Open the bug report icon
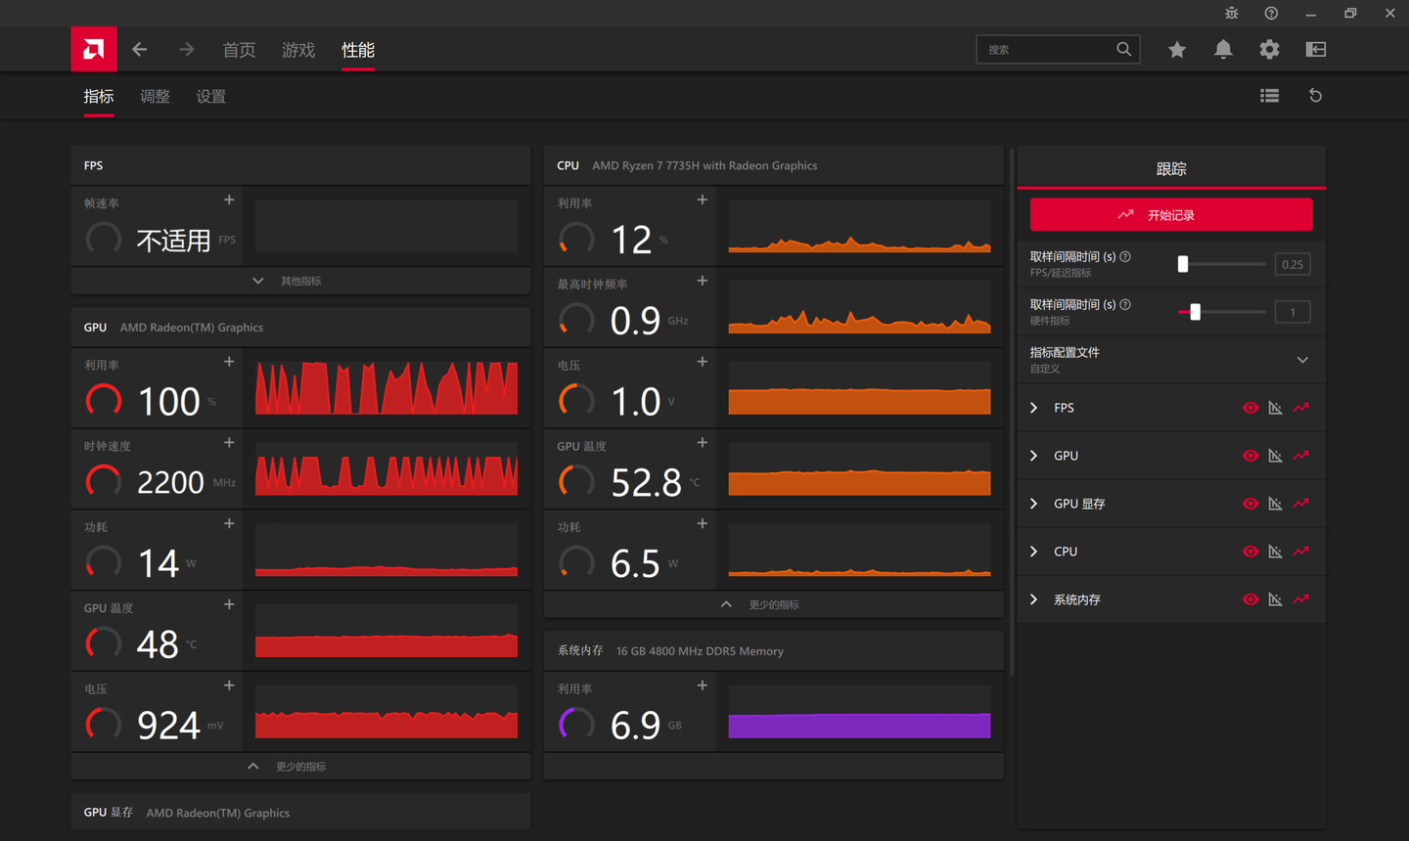Screen dimensions: 1409x841 pyautogui.click(x=1232, y=13)
